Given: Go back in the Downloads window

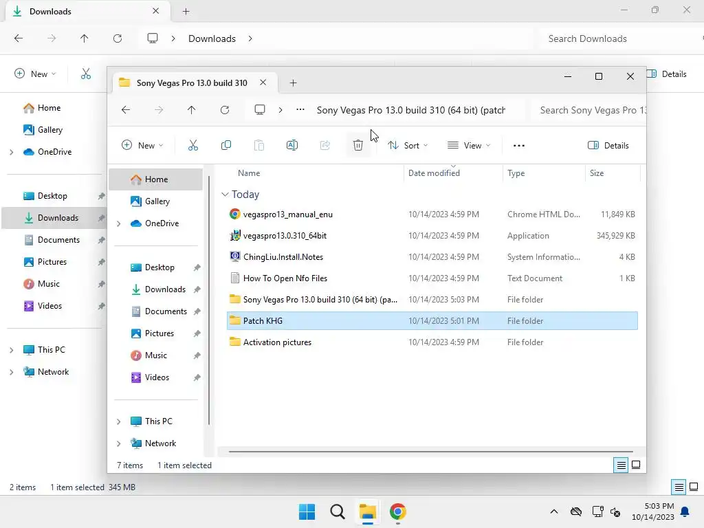Looking at the screenshot, I should click(x=19, y=38).
